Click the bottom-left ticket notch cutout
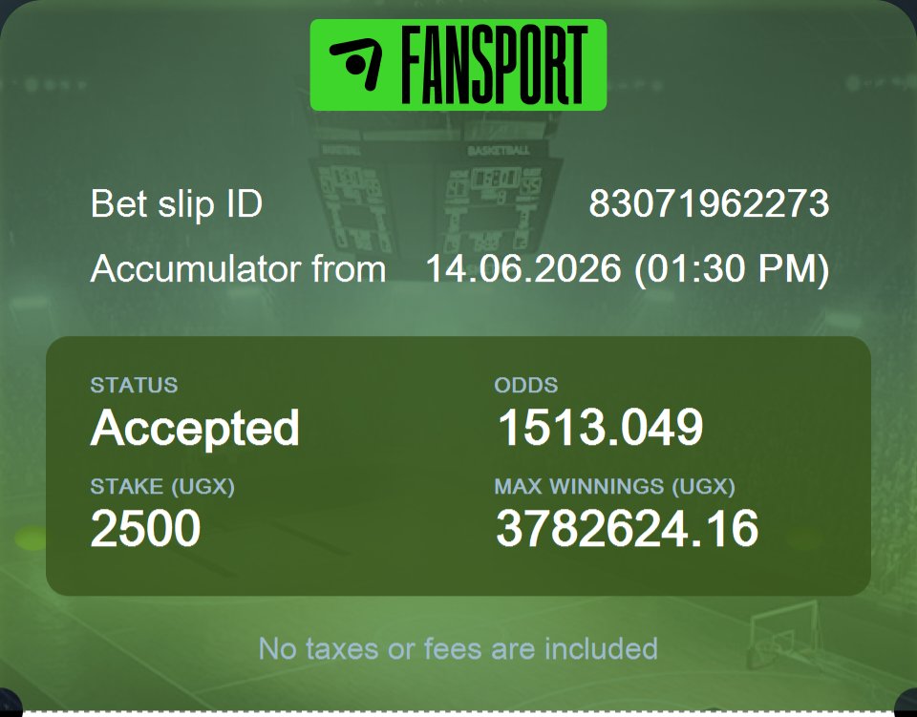This screenshot has height=717, width=917. point(9,703)
